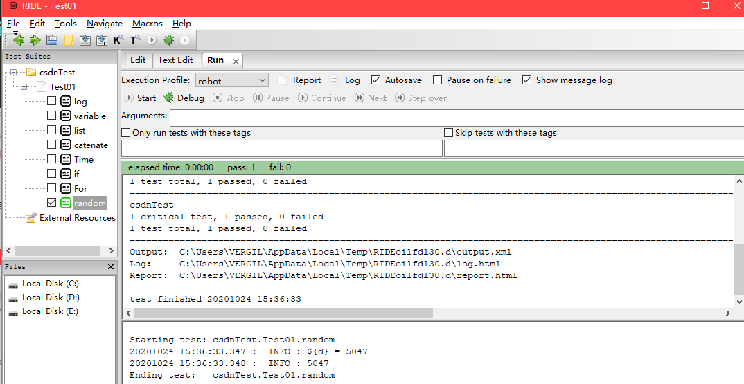Click the Pause button in Run tab
Screen dimensions: 744x384
tap(271, 98)
